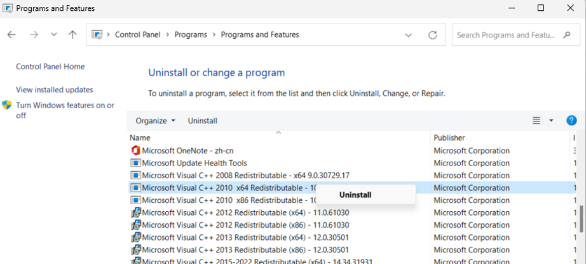Click the Programs and Features title bar icon
The image size is (586, 264).
pyautogui.click(x=8, y=8)
